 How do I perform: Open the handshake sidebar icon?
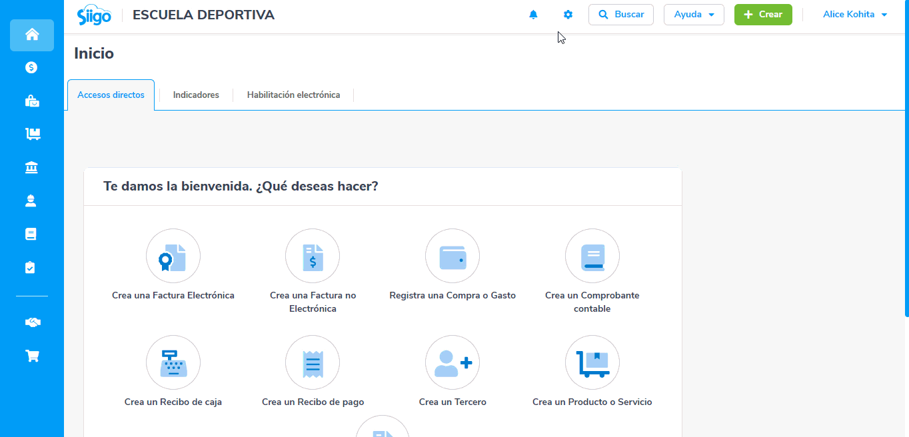(x=31, y=322)
